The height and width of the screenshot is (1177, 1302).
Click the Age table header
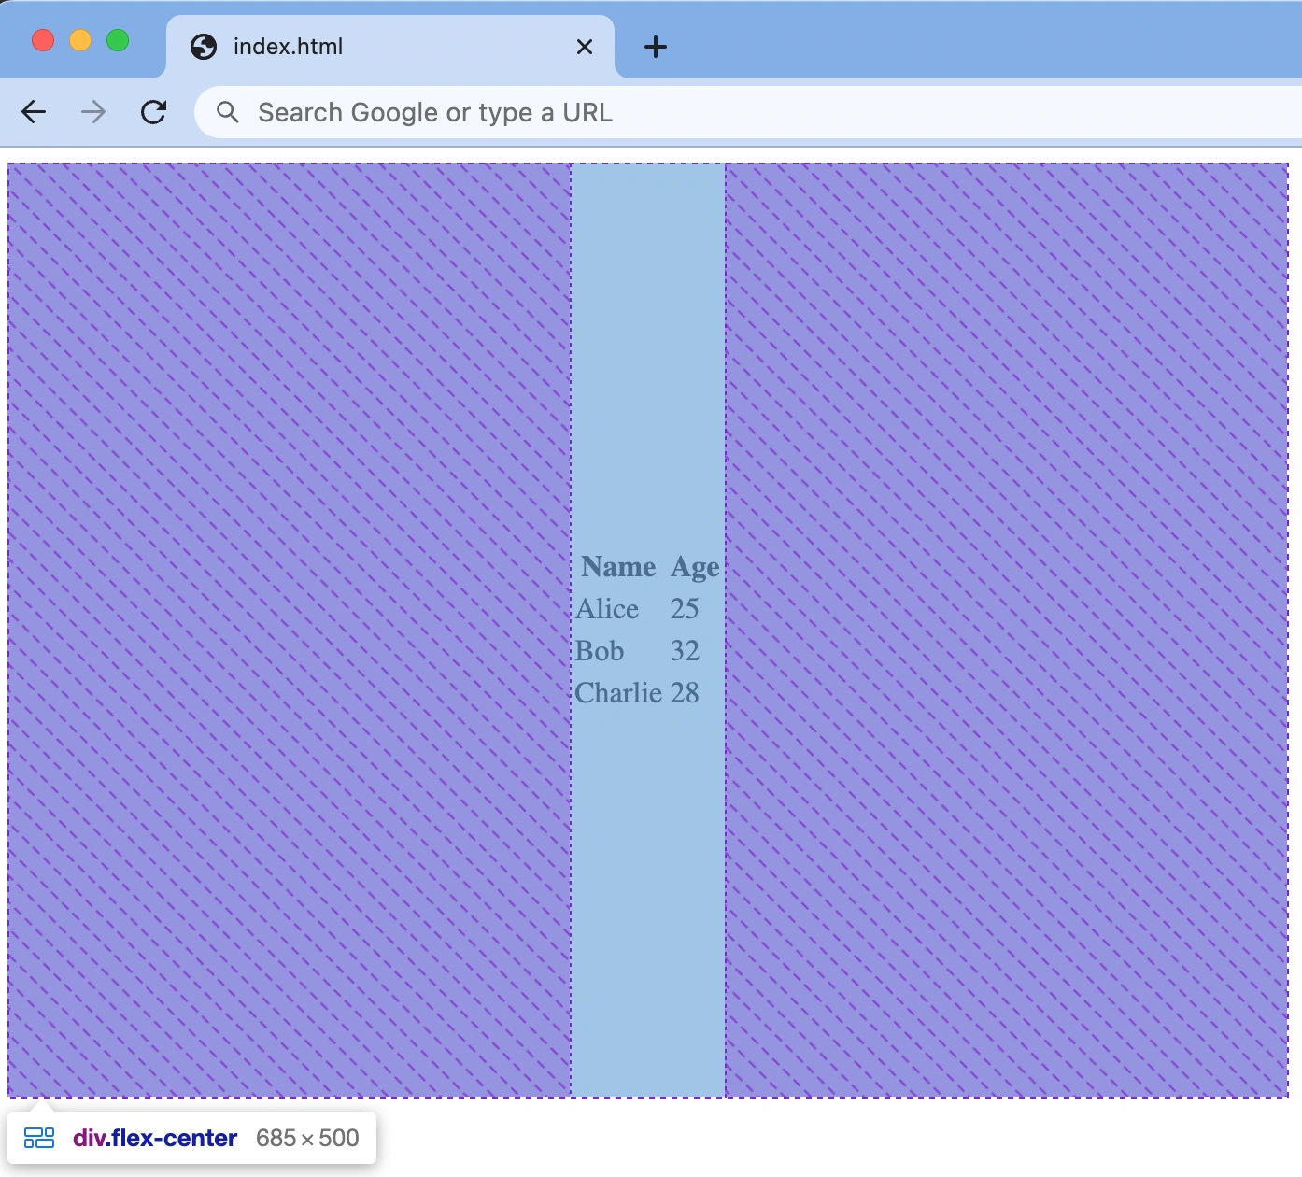coord(695,567)
